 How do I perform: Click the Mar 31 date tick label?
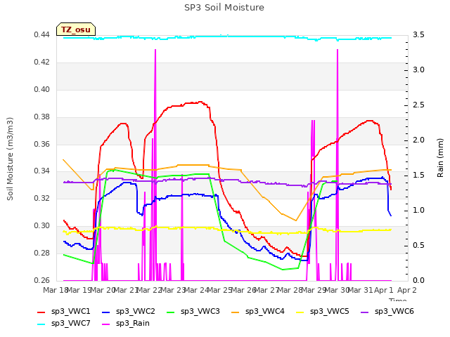pos(360,290)
